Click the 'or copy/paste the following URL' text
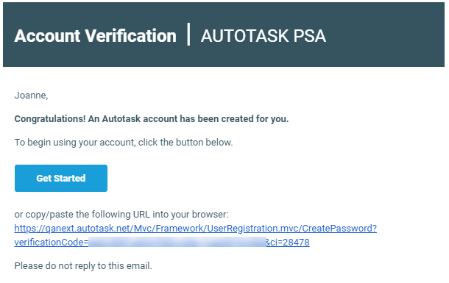Screen dimensions: 449x283 point(121,214)
